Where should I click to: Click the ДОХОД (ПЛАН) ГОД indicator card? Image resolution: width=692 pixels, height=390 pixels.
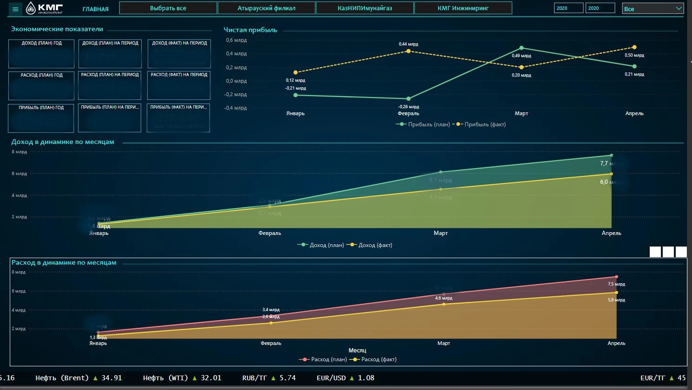(41, 53)
